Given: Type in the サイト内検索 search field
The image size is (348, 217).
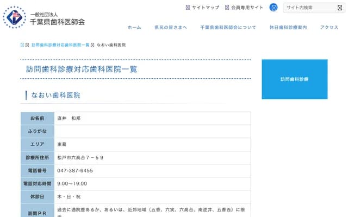Looking at the screenshot, I should pos(309,8).
